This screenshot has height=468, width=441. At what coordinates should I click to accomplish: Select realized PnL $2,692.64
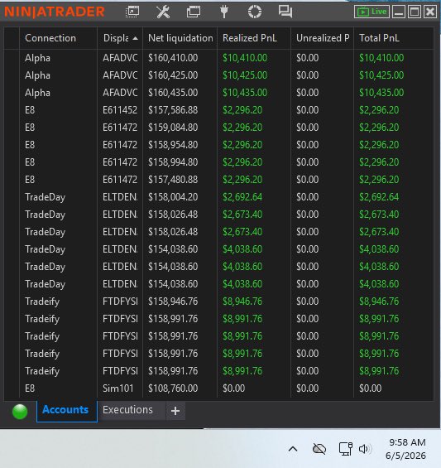coord(242,197)
